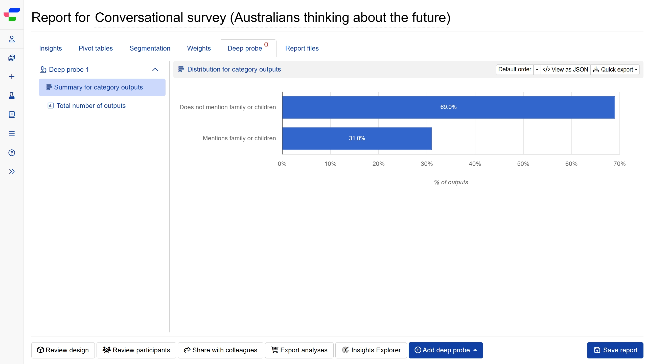
Task: Click the app logo in the sidebar
Action: pyautogui.click(x=12, y=14)
